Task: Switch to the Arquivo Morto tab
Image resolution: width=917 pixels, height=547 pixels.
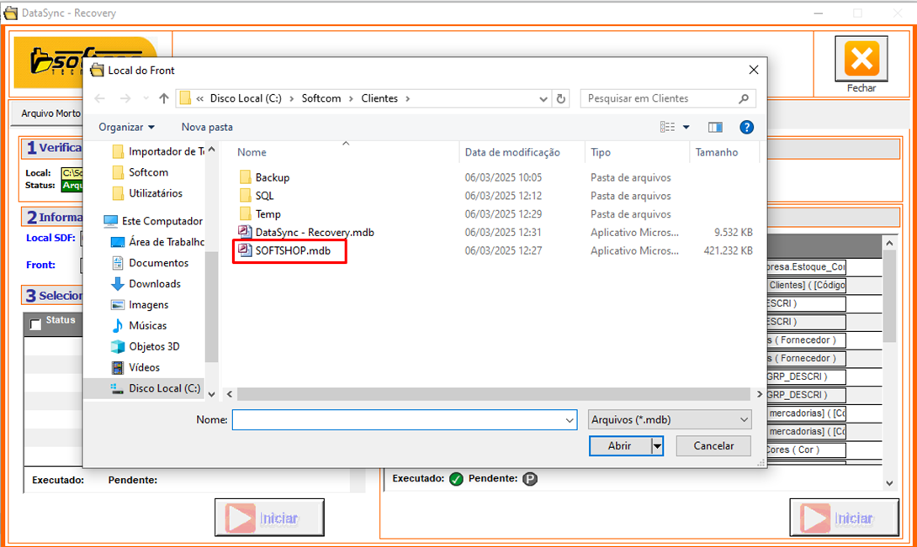Action: [x=50, y=113]
